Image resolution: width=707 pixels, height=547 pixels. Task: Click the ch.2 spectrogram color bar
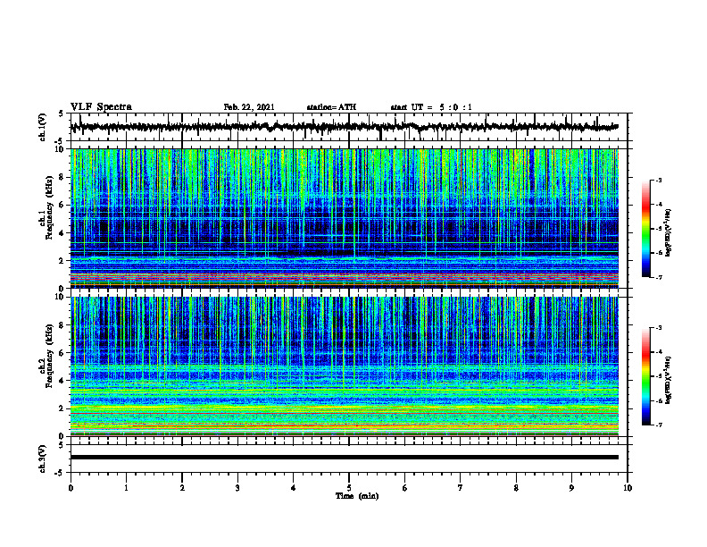[646, 376]
